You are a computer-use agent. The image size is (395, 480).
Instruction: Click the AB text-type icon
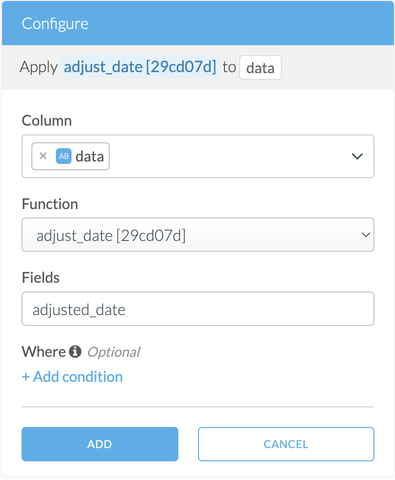(x=64, y=156)
